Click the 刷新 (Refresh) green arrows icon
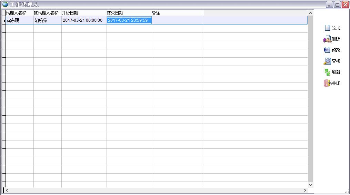Viewport: 350px width, 195px height. click(327, 72)
